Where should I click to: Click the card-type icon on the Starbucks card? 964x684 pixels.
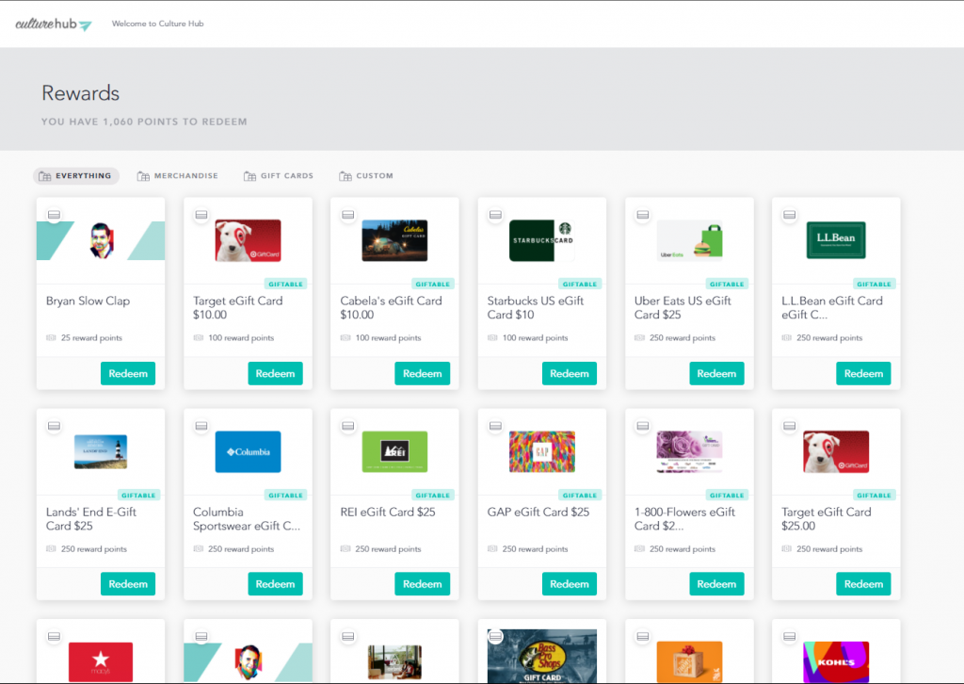495,215
